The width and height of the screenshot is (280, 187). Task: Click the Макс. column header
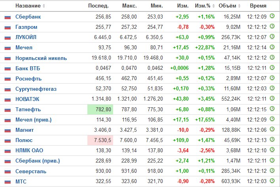click(129, 6)
